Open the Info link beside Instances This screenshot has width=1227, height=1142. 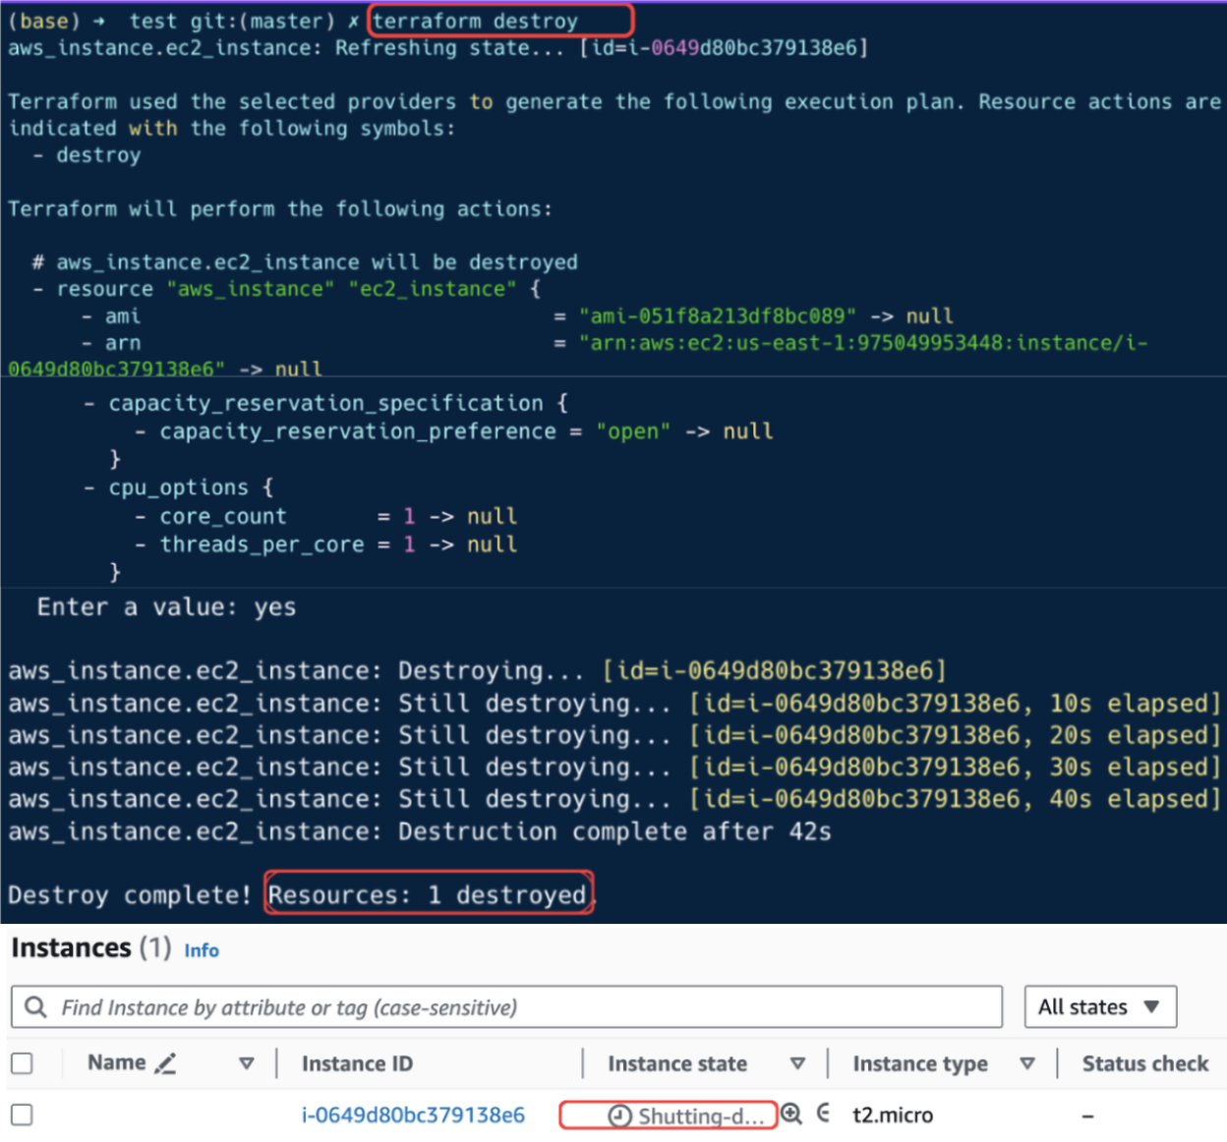[202, 950]
